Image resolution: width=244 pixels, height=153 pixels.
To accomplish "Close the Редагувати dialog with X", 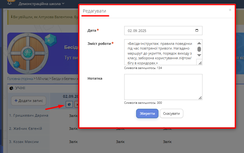I will (230, 10).
